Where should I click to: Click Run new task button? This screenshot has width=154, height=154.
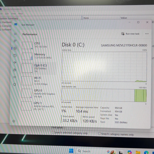130,34
